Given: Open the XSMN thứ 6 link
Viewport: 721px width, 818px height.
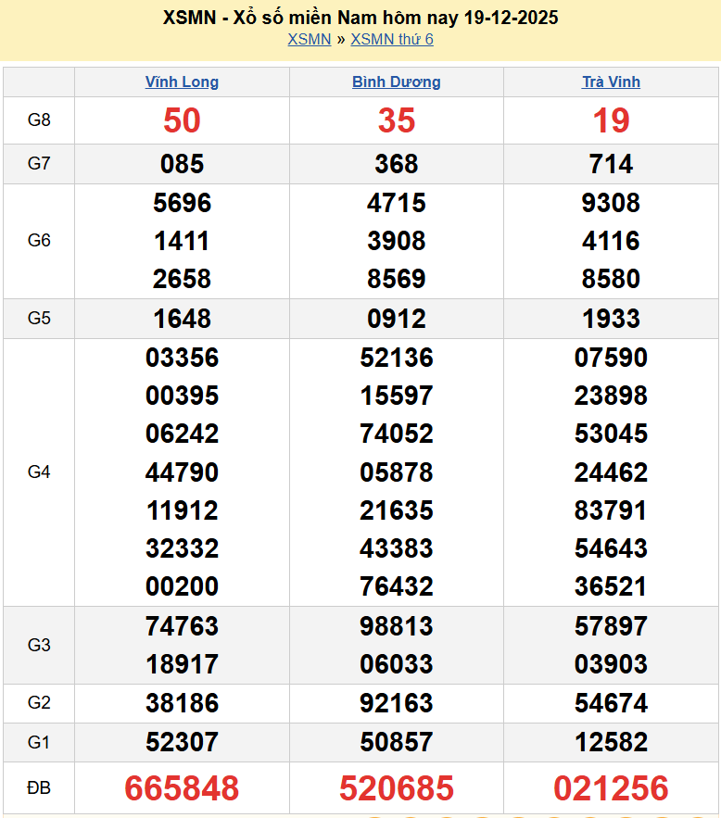Looking at the screenshot, I should [391, 39].
